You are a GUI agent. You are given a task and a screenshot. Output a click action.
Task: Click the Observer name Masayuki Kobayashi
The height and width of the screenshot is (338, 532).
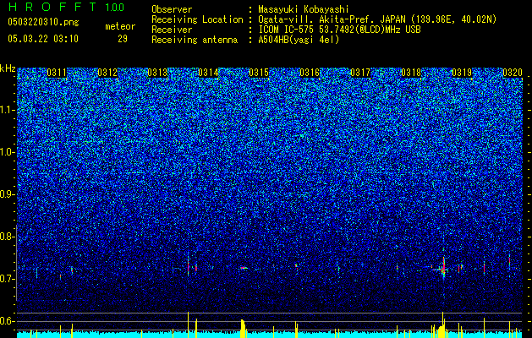point(304,9)
